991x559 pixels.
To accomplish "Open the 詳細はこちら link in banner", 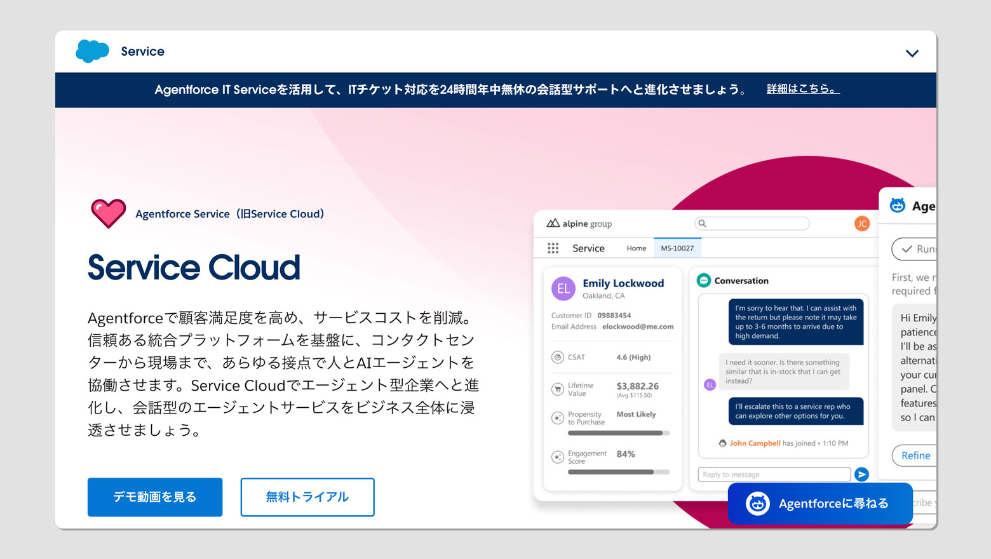I will point(803,89).
